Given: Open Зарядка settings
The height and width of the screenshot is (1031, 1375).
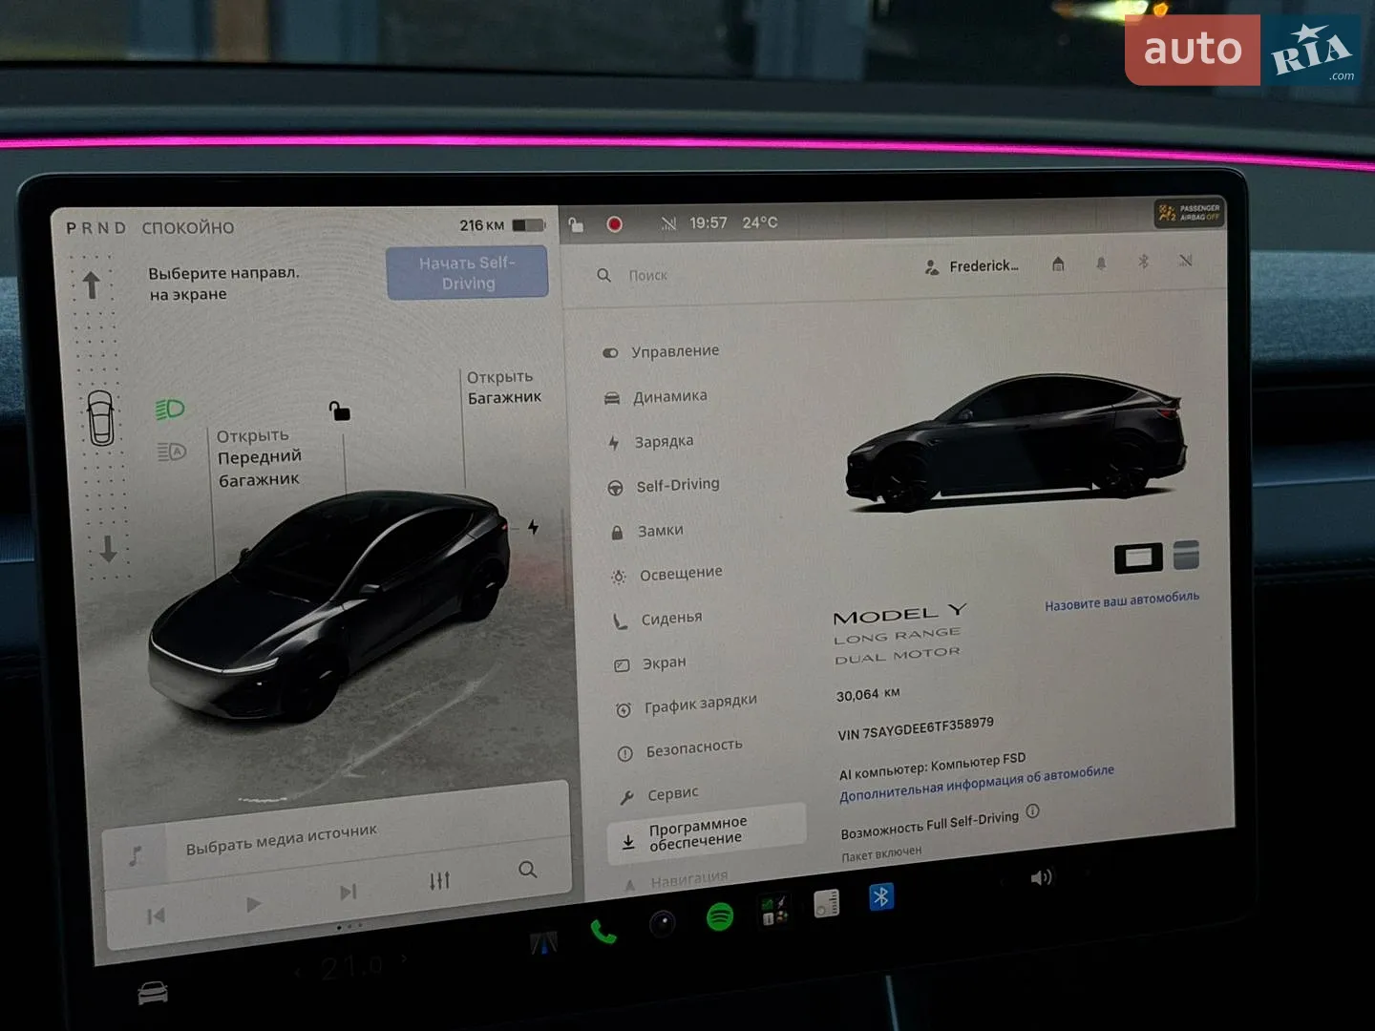Looking at the screenshot, I should pyautogui.click(x=651, y=441).
